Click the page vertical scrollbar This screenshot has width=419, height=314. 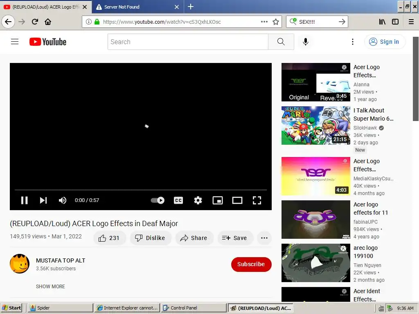click(416, 79)
